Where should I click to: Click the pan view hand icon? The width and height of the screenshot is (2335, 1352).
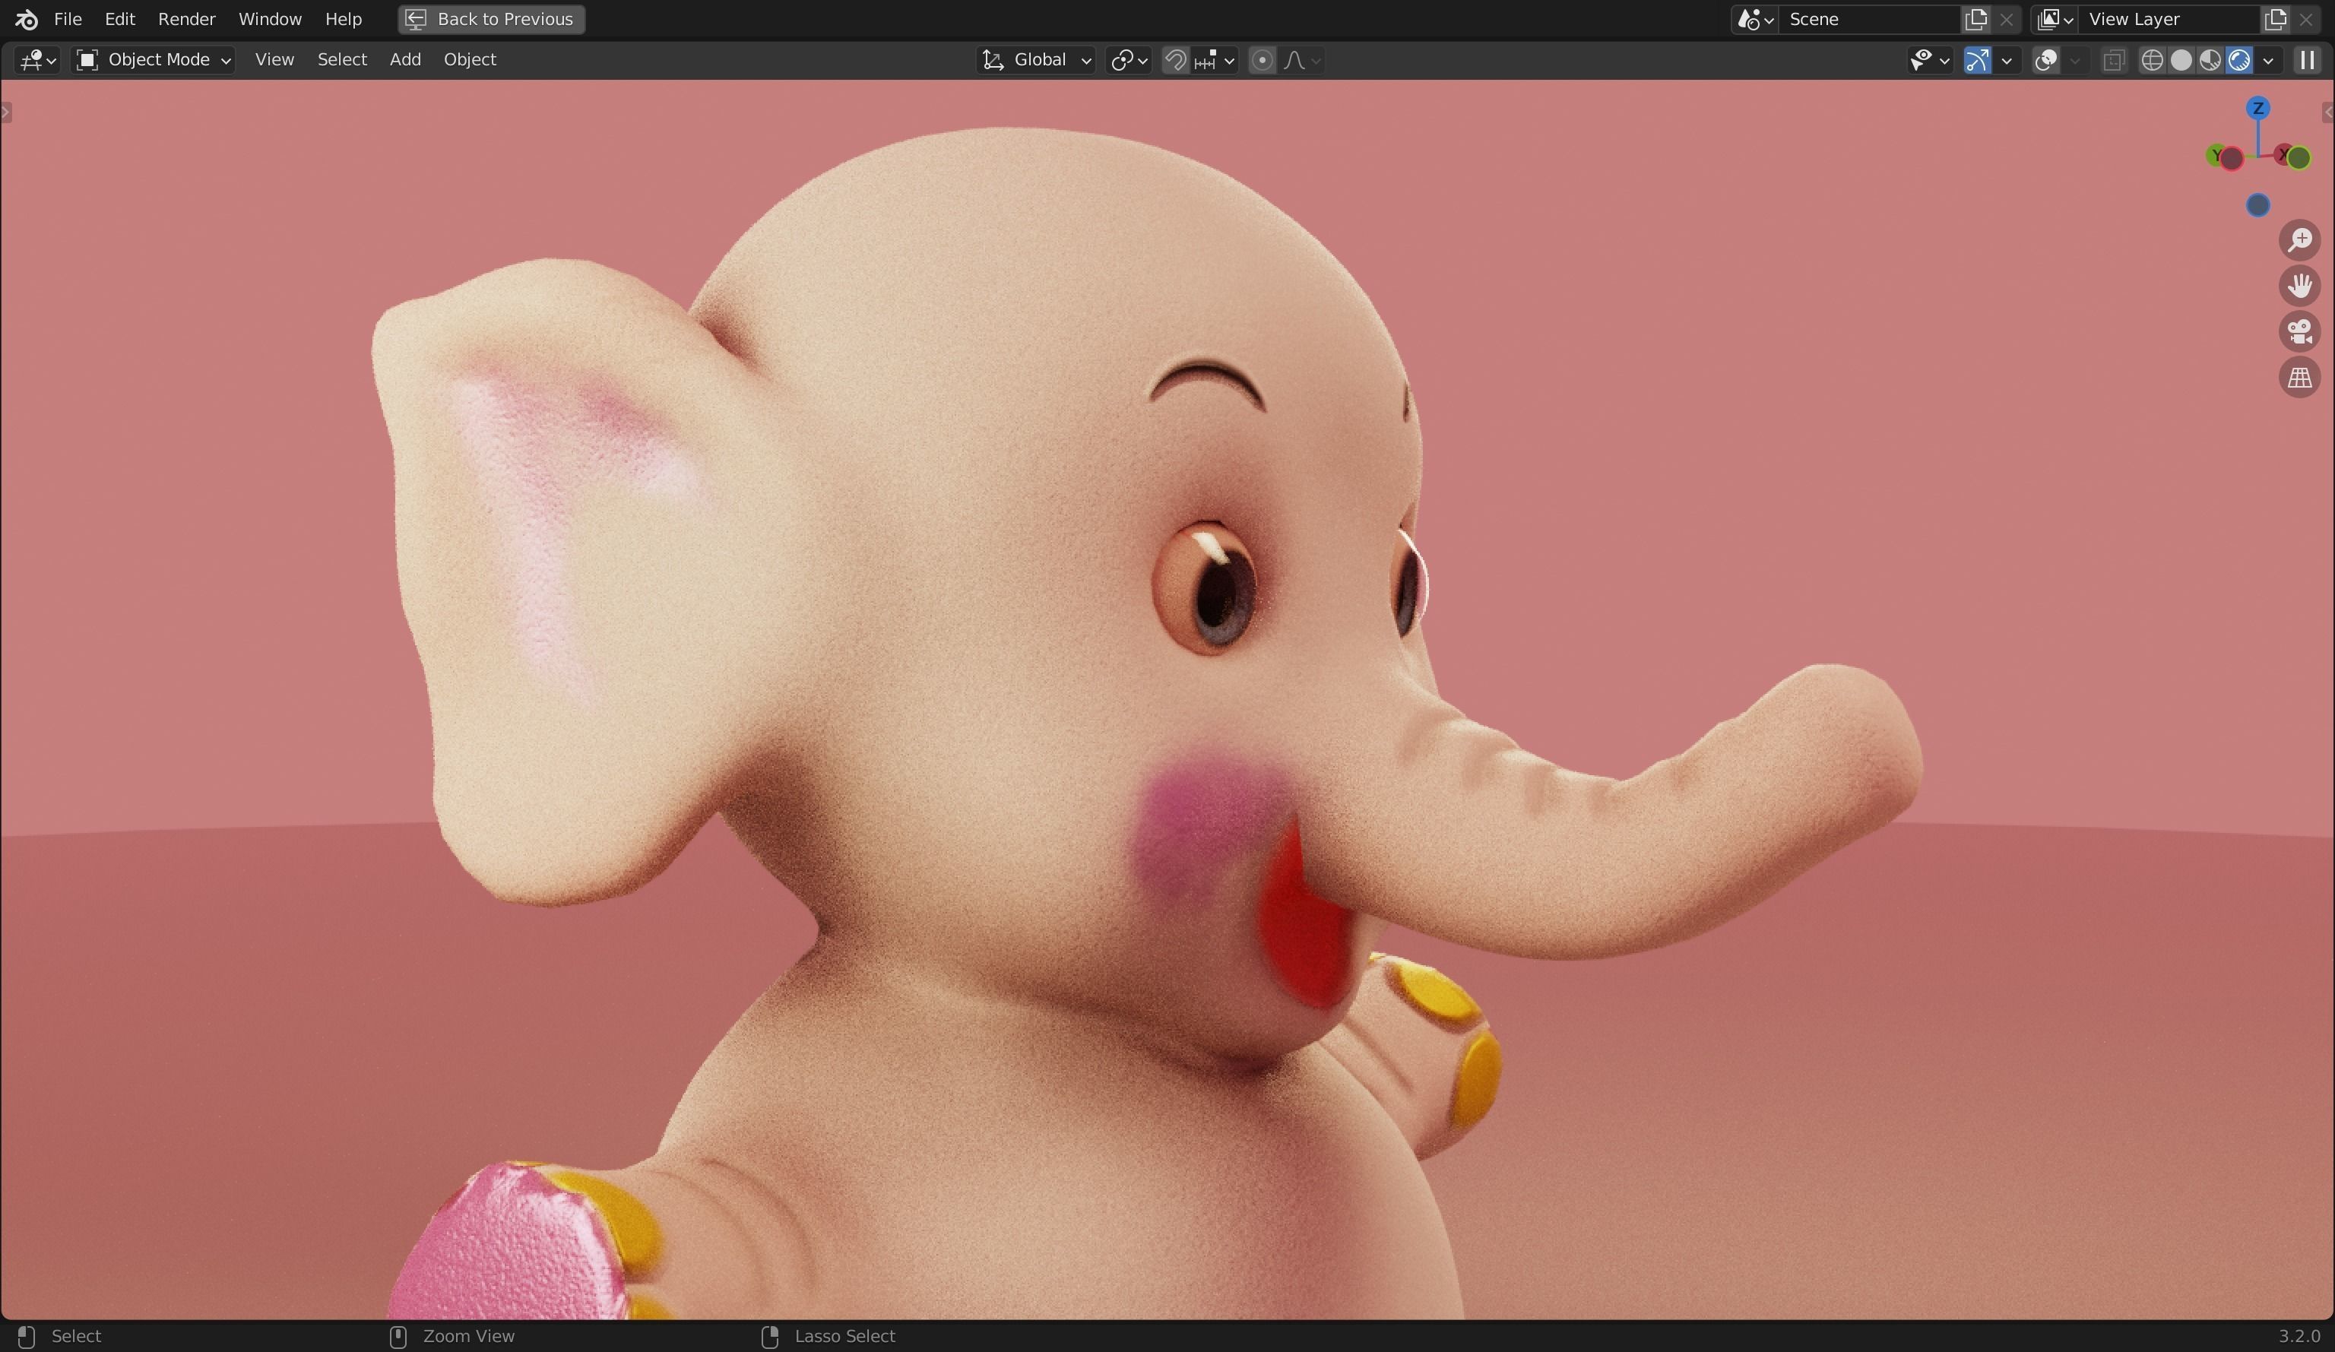2300,286
